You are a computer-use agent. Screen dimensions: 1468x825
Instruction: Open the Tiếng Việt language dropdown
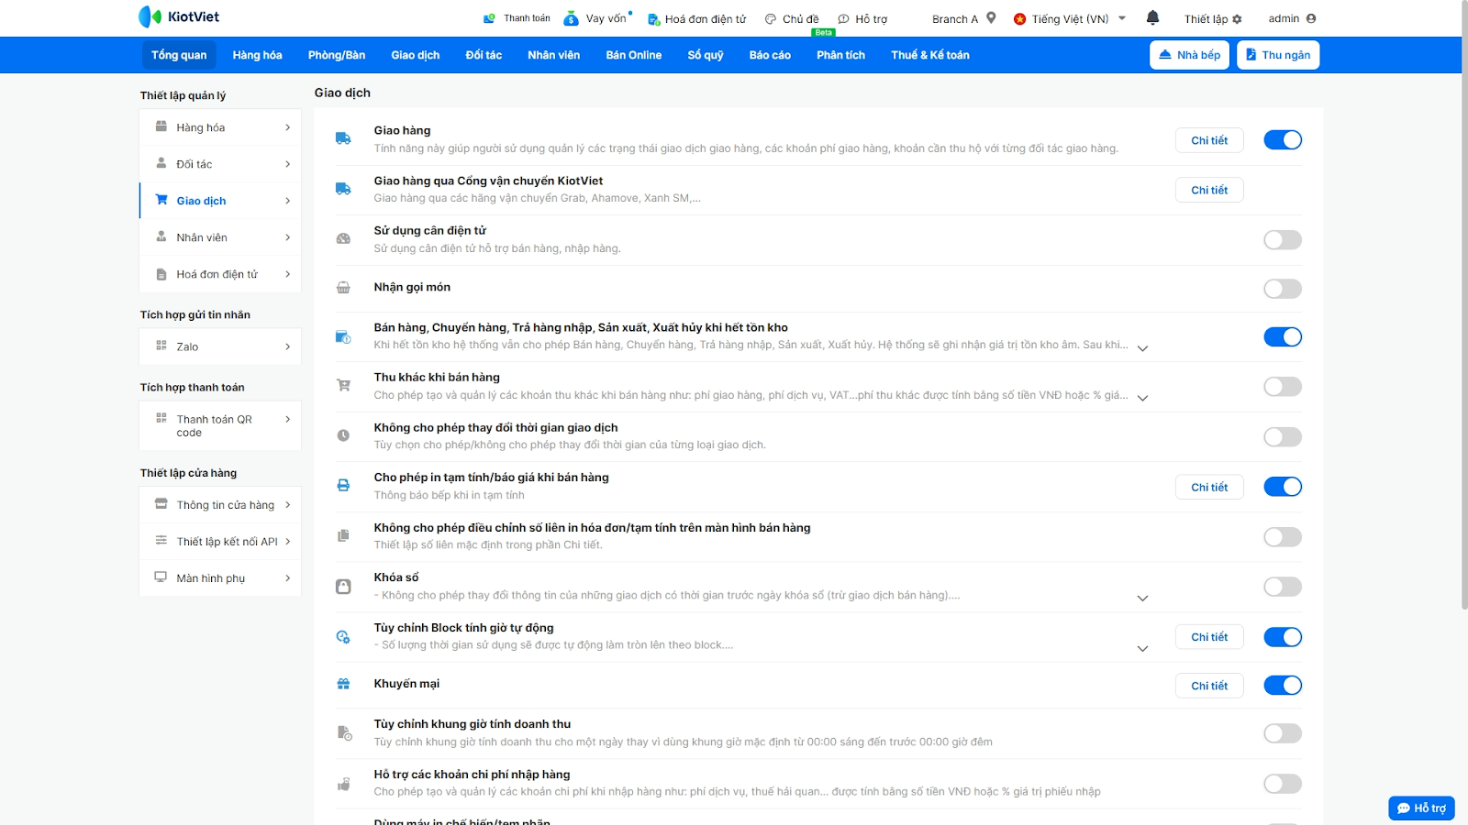pyautogui.click(x=1070, y=18)
